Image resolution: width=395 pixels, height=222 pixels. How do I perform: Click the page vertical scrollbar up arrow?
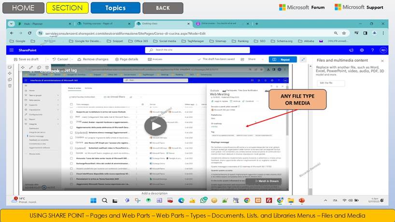pyautogui.click(x=310, y=66)
